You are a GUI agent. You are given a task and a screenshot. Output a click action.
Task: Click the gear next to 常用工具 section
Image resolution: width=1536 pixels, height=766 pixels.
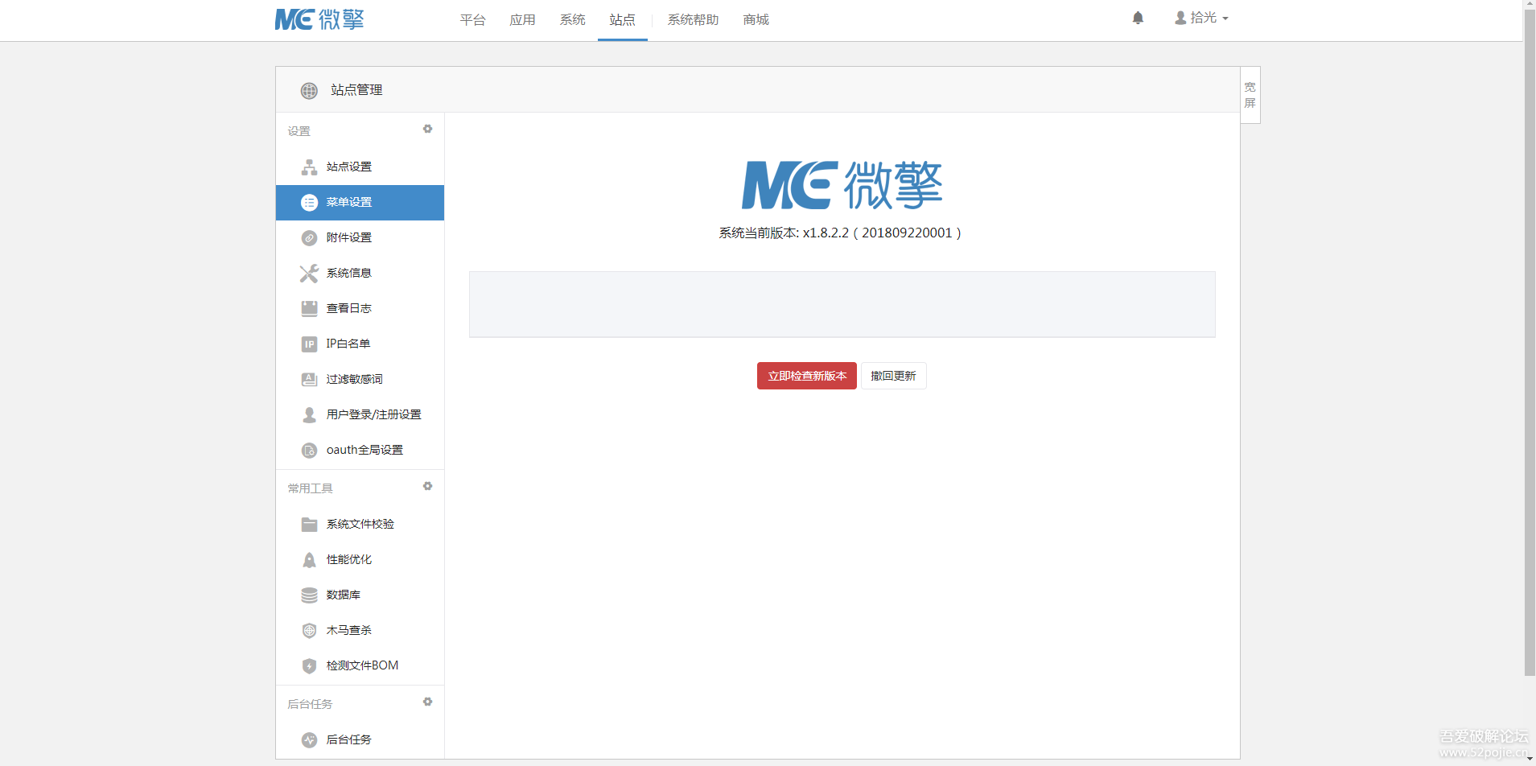click(x=427, y=486)
